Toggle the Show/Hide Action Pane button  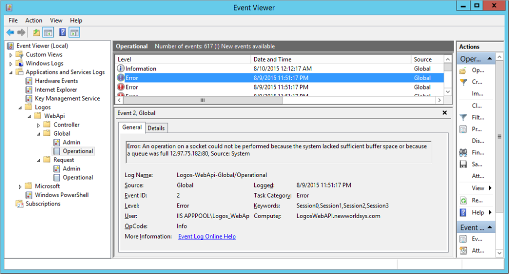[74, 32]
